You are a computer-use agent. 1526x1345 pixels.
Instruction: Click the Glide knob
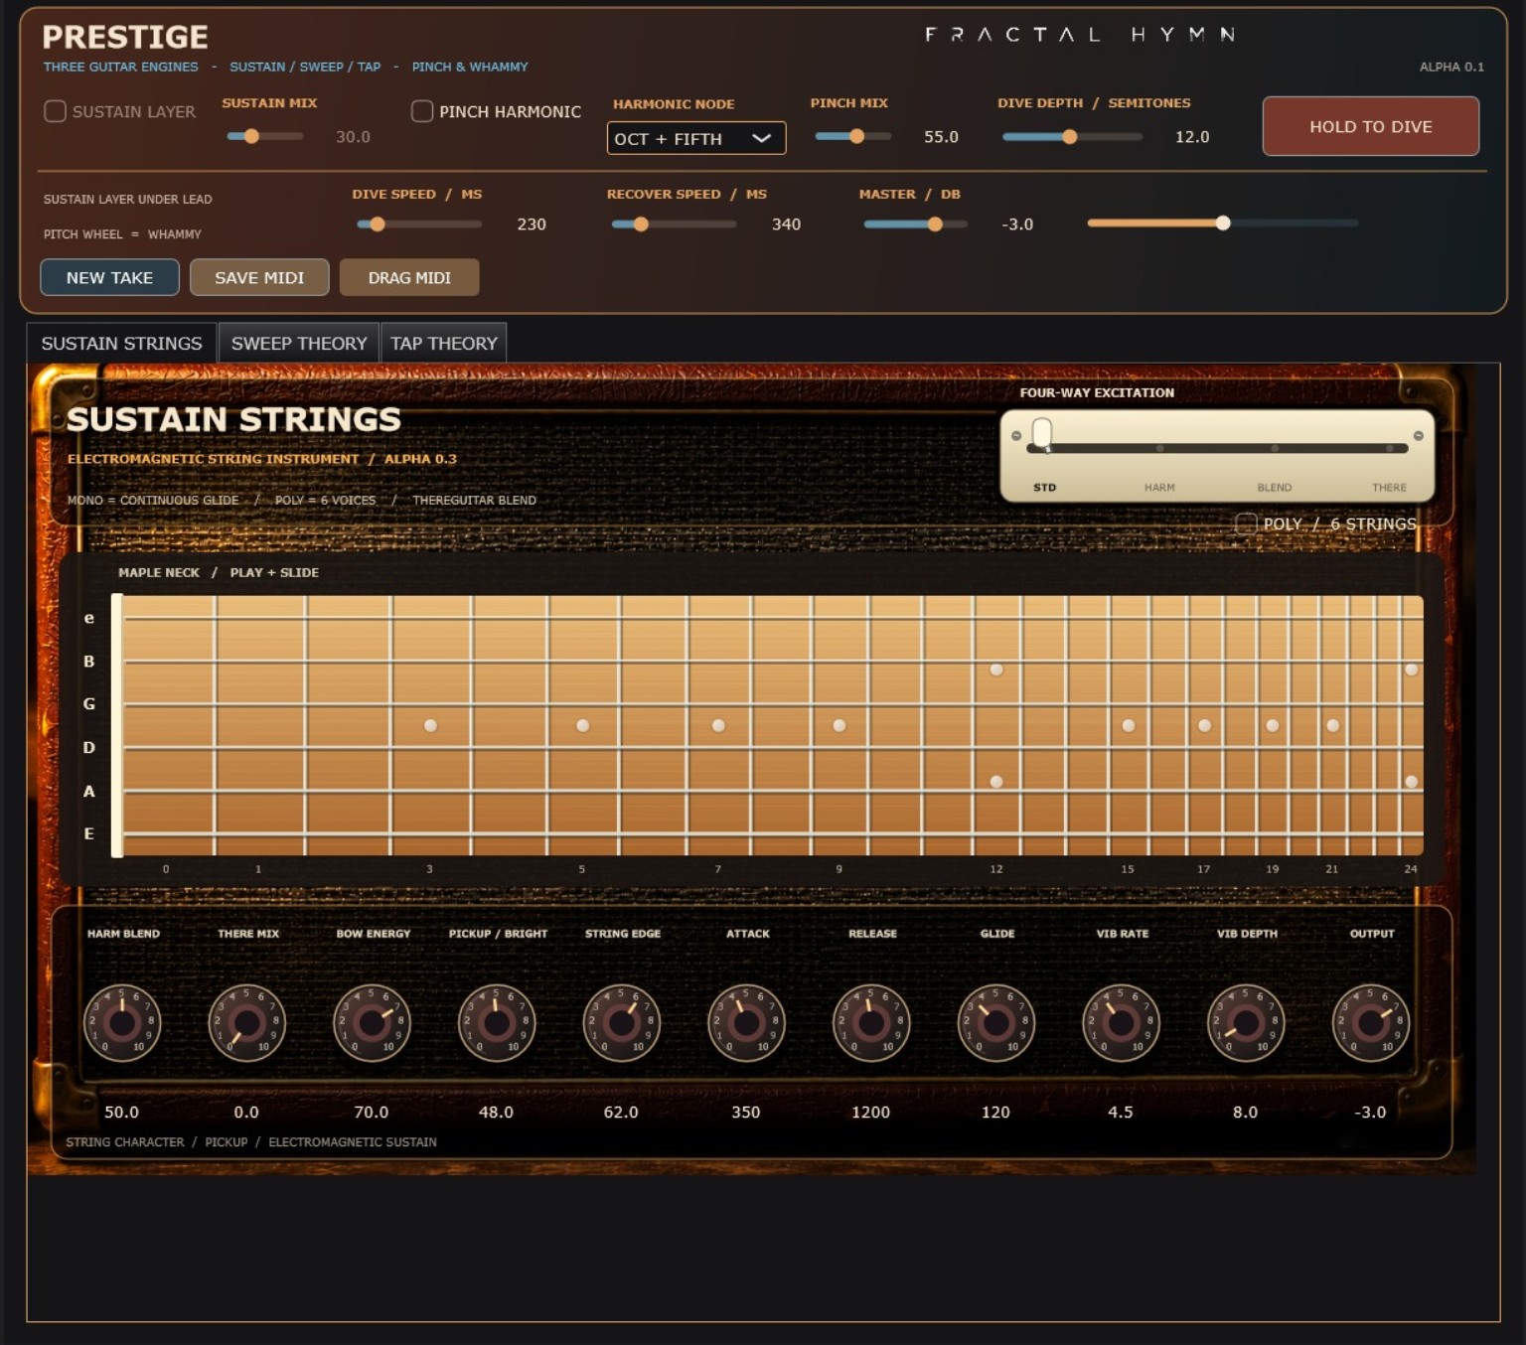[x=996, y=1022]
